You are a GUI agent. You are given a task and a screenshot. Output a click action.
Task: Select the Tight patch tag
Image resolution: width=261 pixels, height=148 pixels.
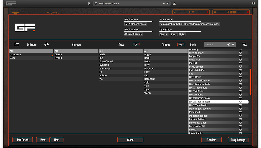pos(182,34)
